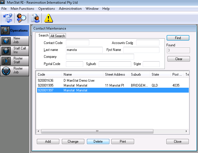Sort results by Suburb column header

(139, 74)
